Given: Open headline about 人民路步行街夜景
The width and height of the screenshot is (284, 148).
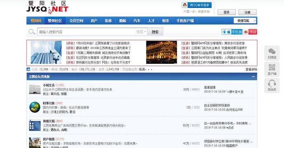Looking at the screenshot, I should (219, 58).
